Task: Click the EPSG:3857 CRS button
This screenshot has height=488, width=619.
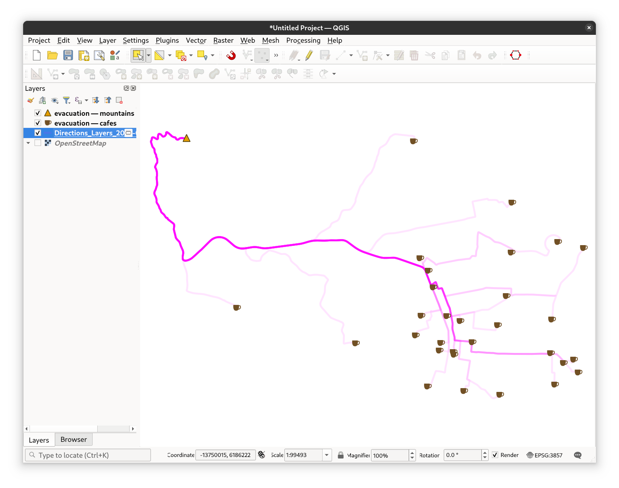Action: point(544,455)
